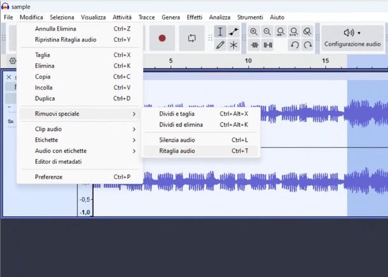Screen dimensions: 388x277
Task: Choose Dividi e taglia
Action: click(x=201, y=114)
